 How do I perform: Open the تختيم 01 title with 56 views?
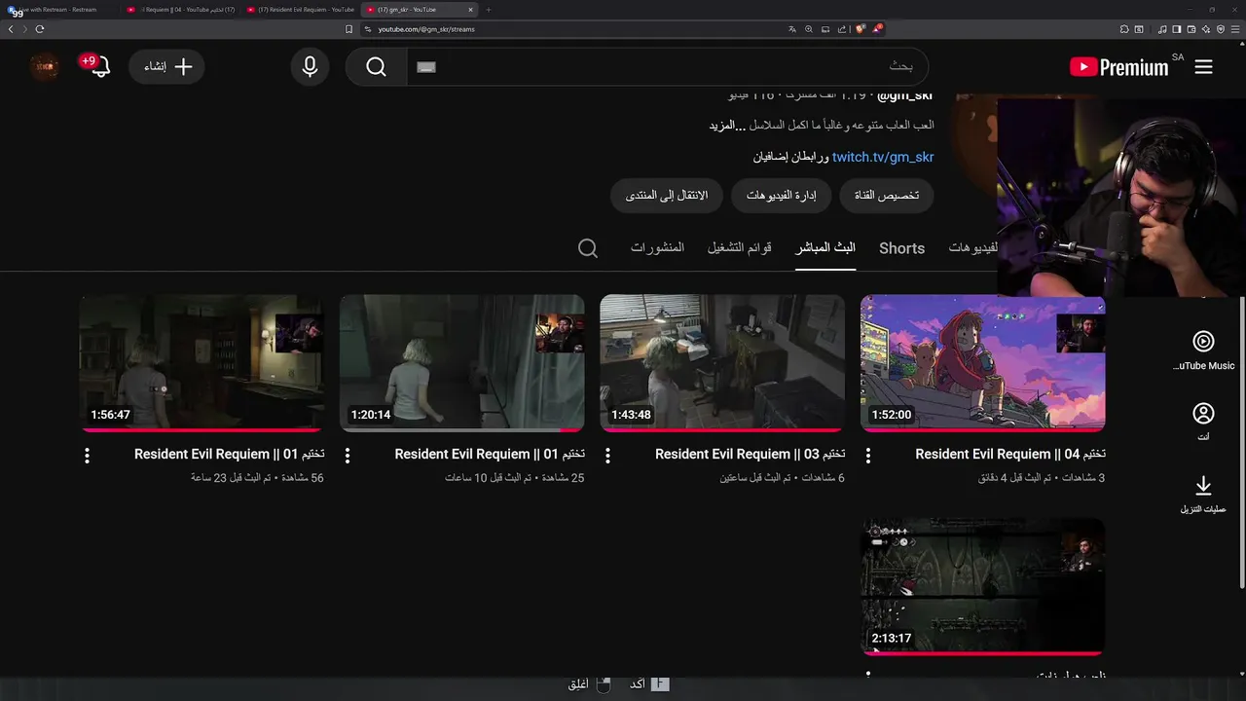(229, 454)
